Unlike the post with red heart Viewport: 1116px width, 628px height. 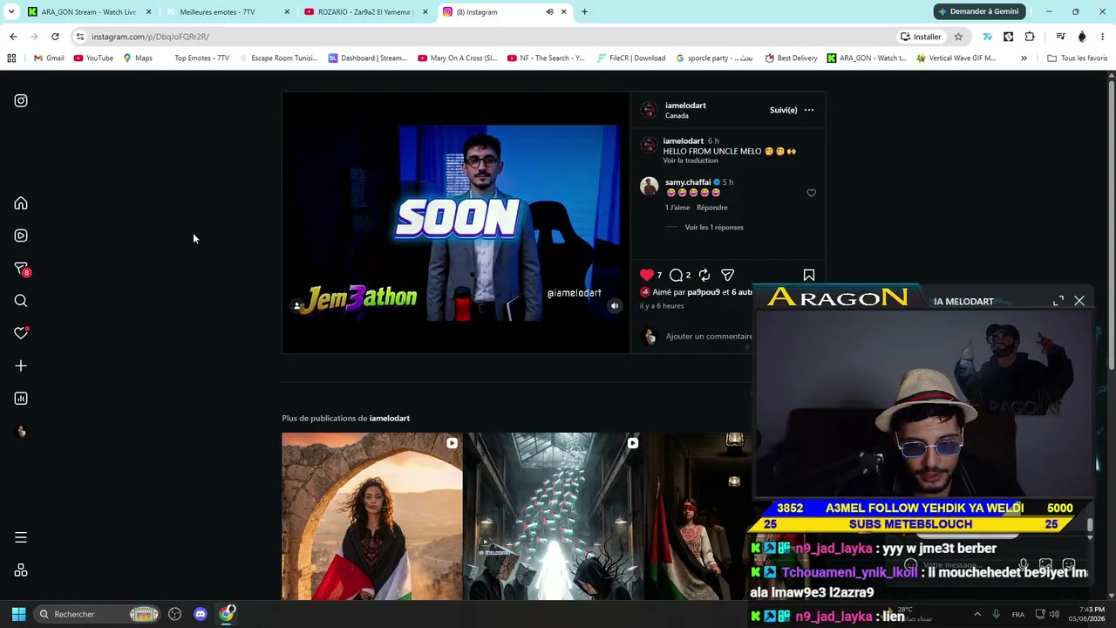pos(646,275)
